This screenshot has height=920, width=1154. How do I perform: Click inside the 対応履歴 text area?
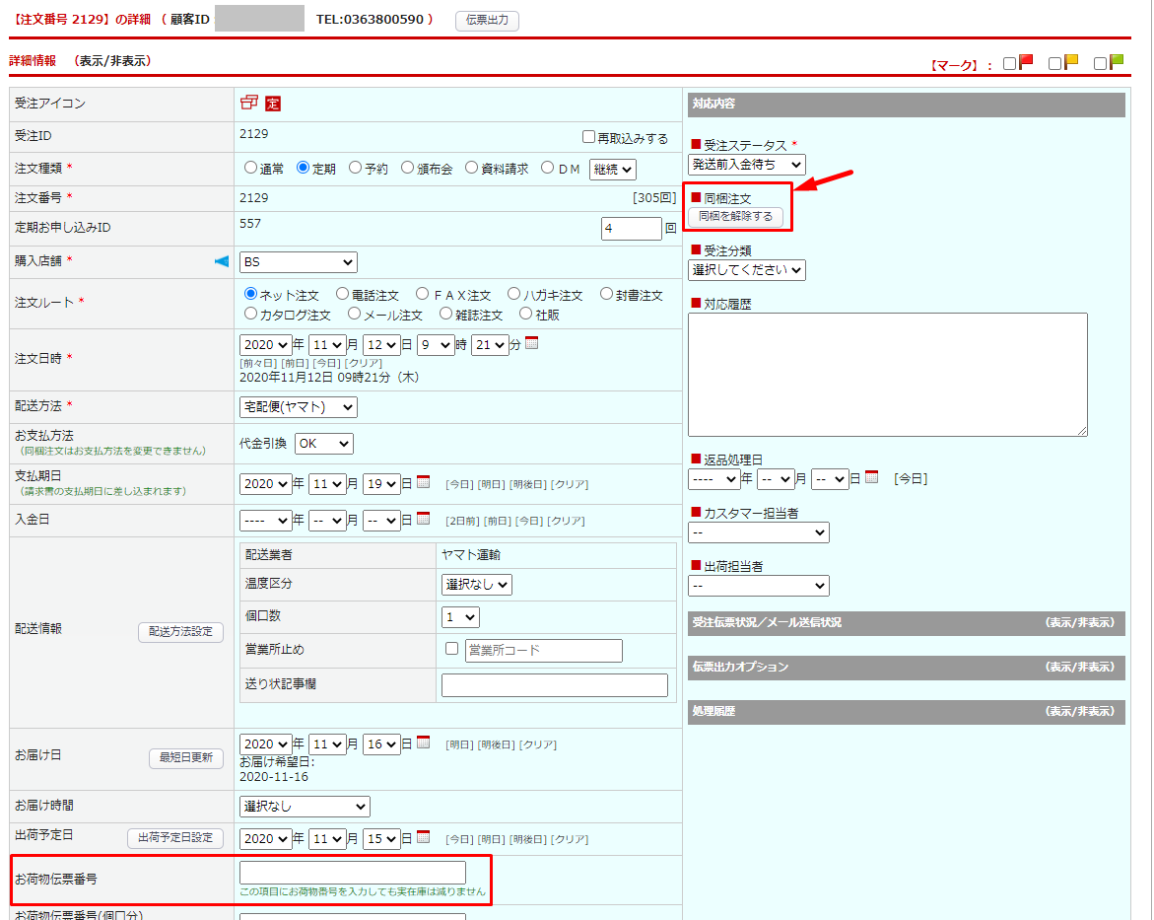click(x=888, y=374)
